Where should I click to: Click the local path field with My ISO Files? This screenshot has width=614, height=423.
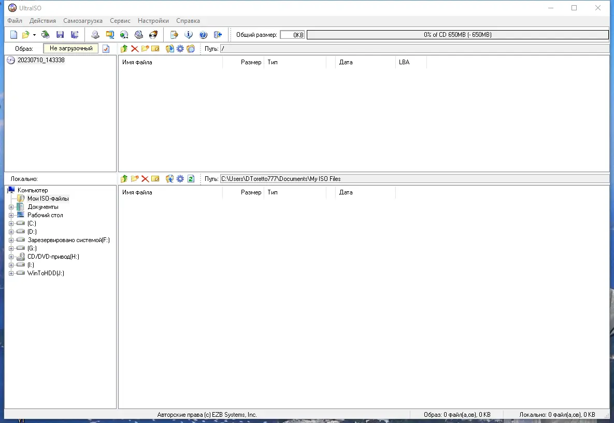point(415,179)
